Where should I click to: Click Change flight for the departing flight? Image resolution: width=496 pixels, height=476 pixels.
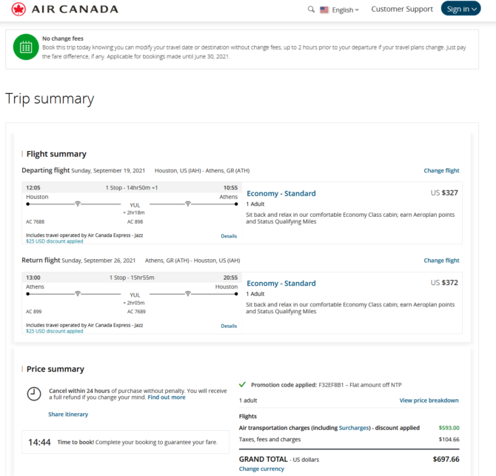pos(441,170)
